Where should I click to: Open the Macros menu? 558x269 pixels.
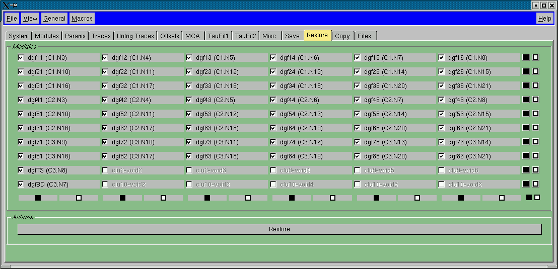(x=82, y=19)
